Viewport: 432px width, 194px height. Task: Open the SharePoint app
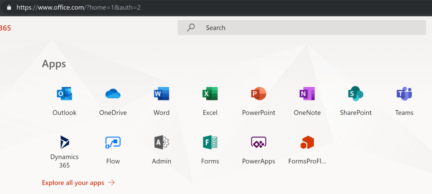(x=356, y=94)
